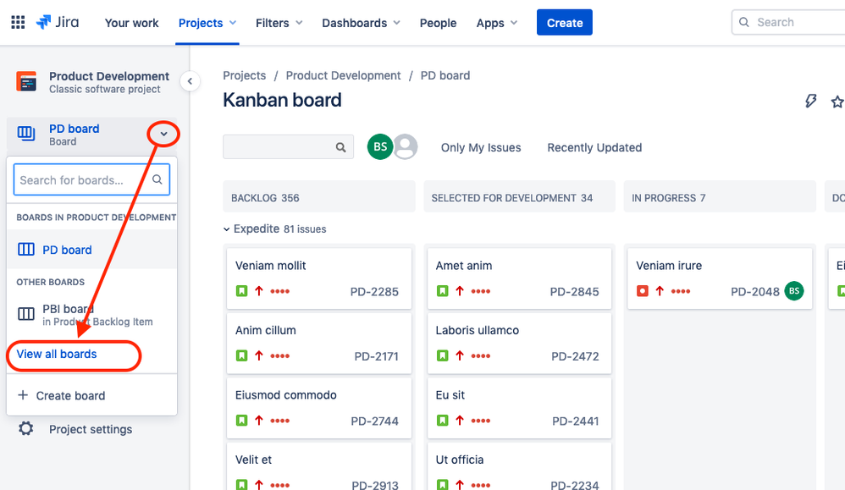Open issue key PD-2472
The width and height of the screenshot is (845, 490).
pyautogui.click(x=575, y=356)
